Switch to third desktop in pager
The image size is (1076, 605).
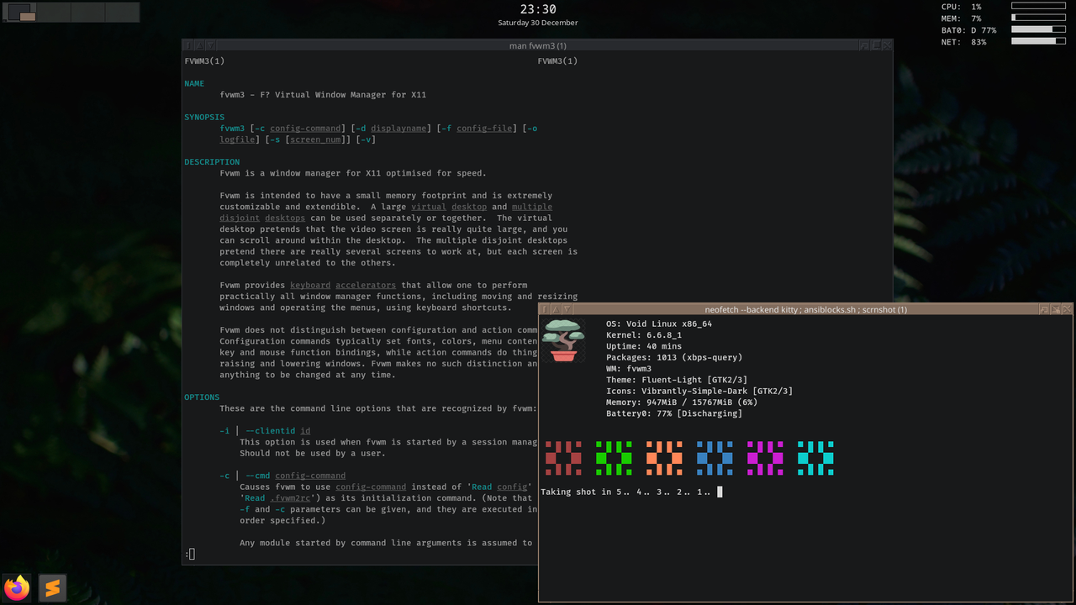point(88,12)
